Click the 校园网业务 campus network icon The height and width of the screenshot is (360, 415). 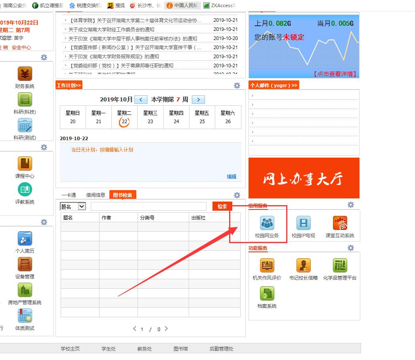(267, 224)
